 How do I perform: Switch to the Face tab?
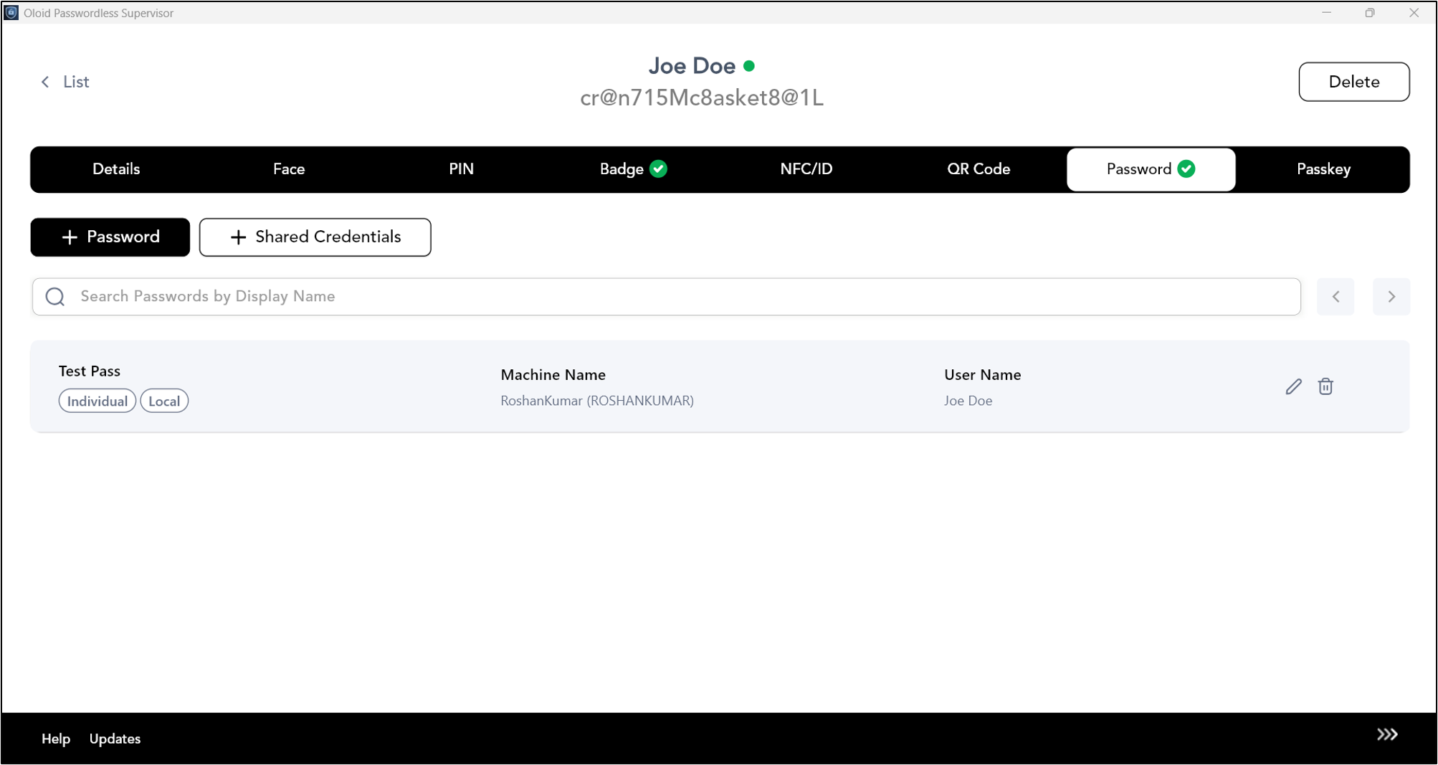(x=289, y=169)
